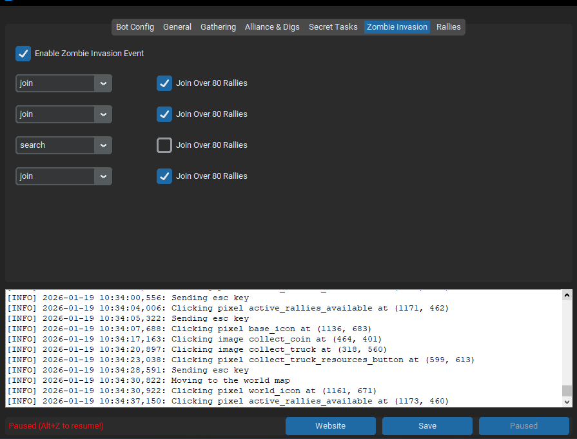Open the Rallies tab

click(449, 27)
